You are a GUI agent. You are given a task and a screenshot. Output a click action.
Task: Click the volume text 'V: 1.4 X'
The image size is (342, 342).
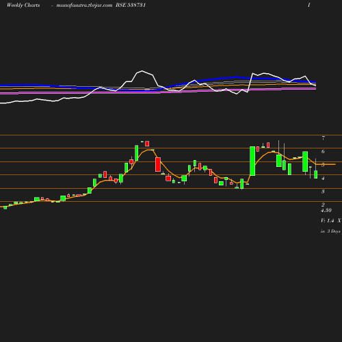pos(331,221)
